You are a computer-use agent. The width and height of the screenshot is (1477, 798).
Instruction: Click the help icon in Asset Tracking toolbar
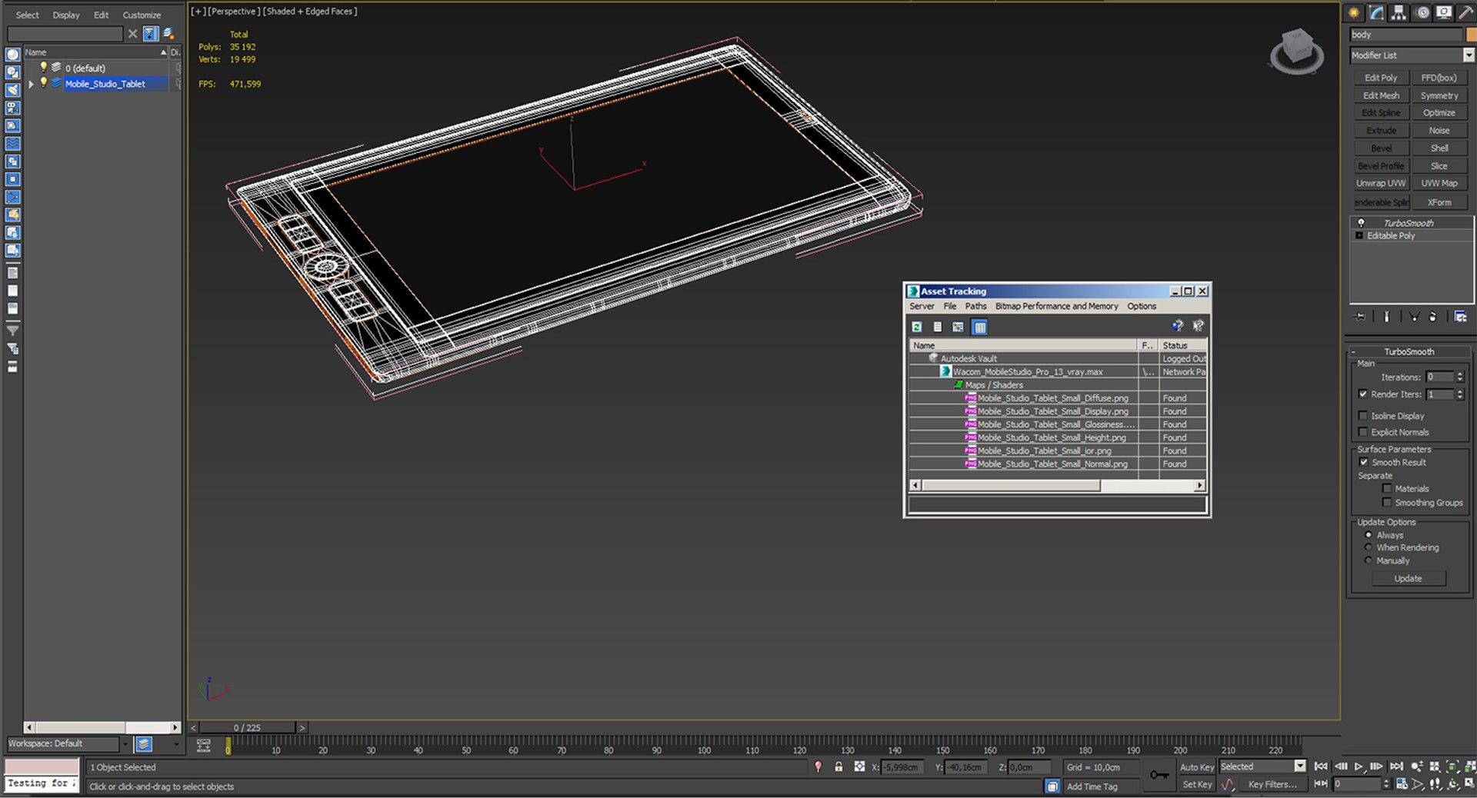[x=1177, y=326]
